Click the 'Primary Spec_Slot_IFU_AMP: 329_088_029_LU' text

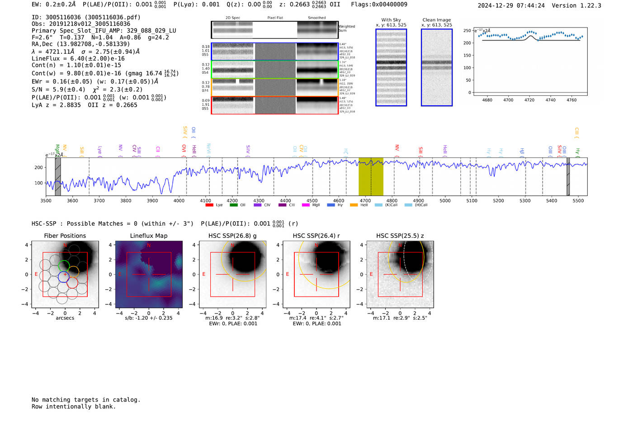pyautogui.click(x=104, y=31)
